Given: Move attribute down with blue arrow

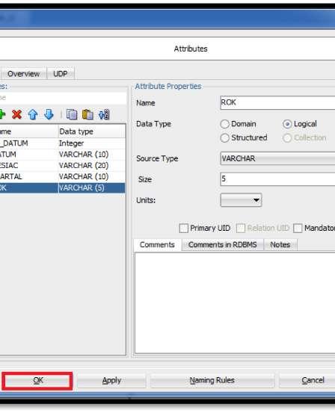Looking at the screenshot, I should click(x=49, y=114).
